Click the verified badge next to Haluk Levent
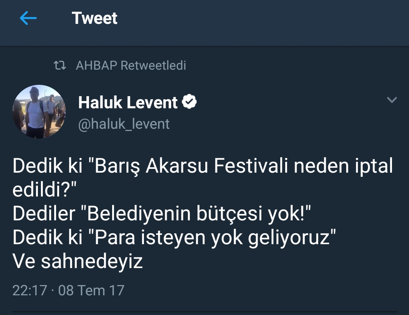The image size is (409, 315). [x=189, y=101]
